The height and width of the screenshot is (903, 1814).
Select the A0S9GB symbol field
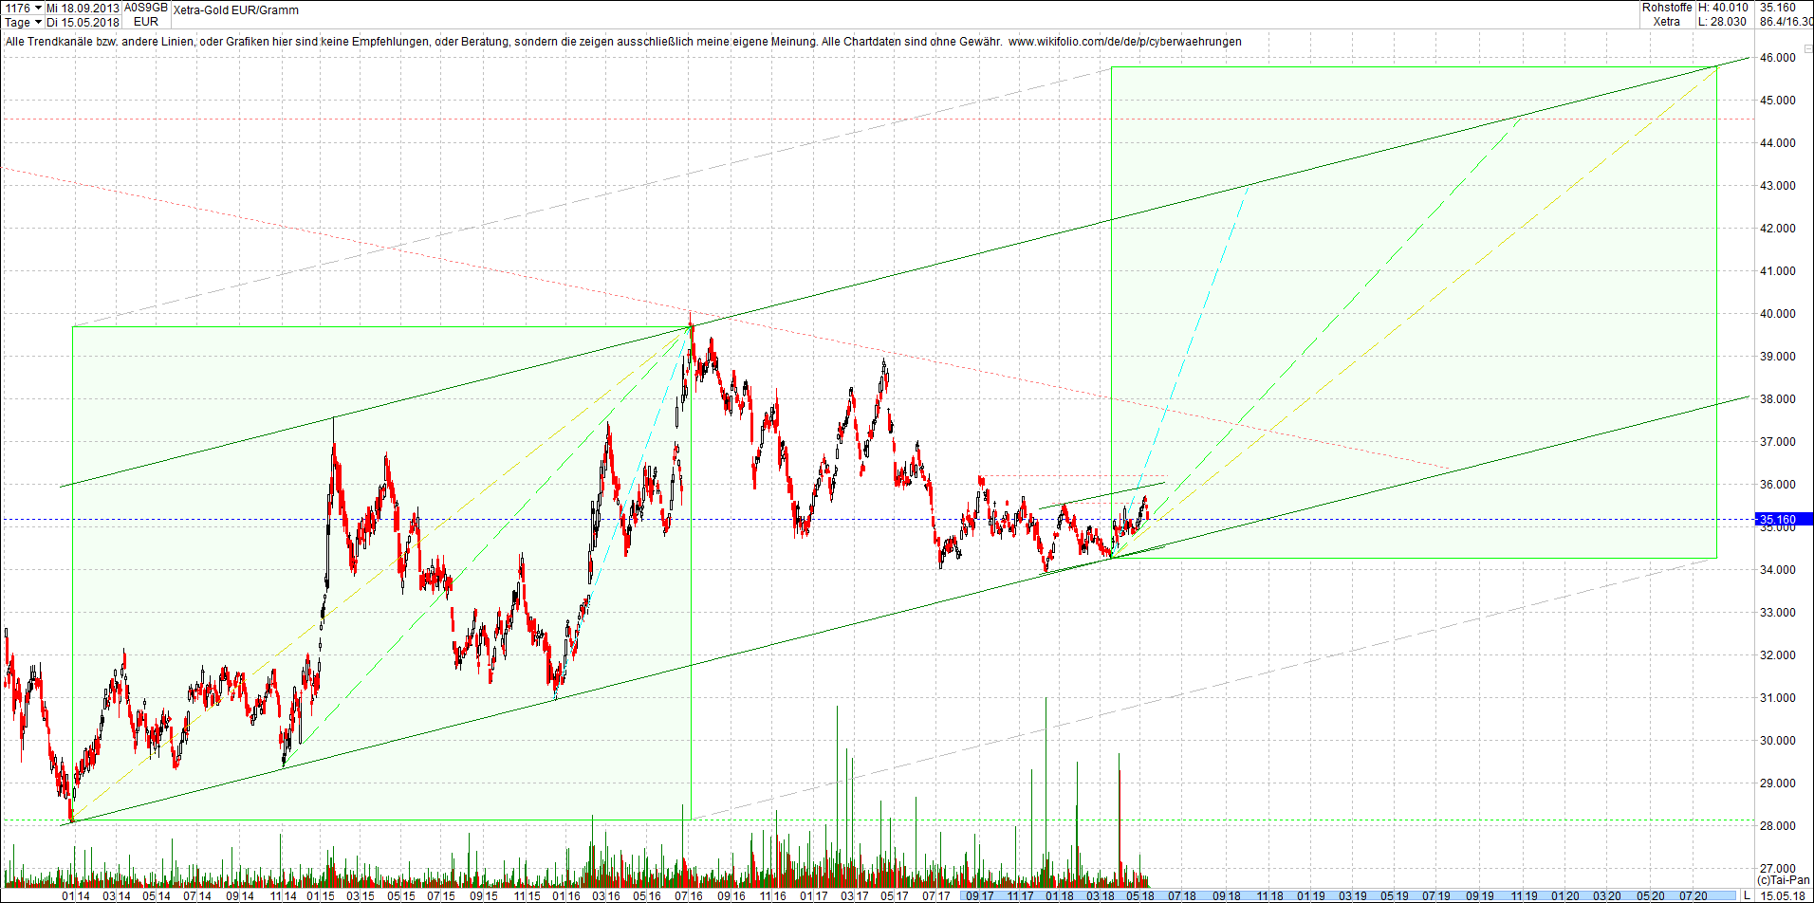(144, 8)
